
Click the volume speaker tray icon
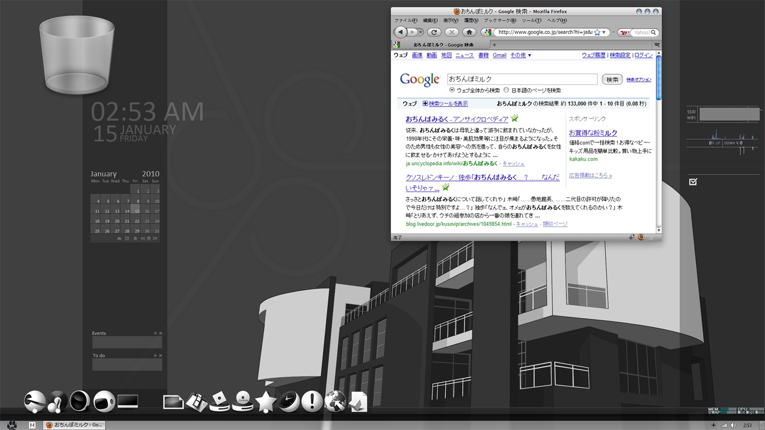click(x=733, y=425)
